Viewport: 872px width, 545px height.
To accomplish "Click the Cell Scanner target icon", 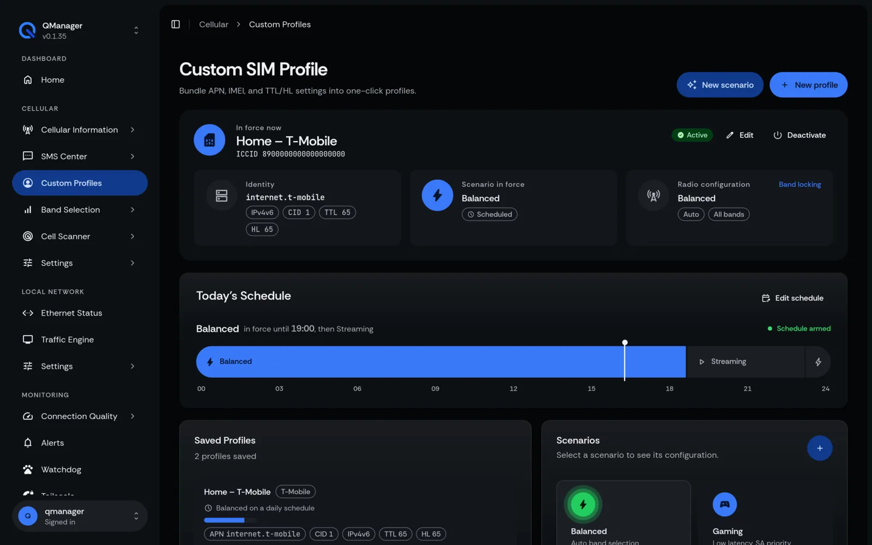I will (x=28, y=237).
